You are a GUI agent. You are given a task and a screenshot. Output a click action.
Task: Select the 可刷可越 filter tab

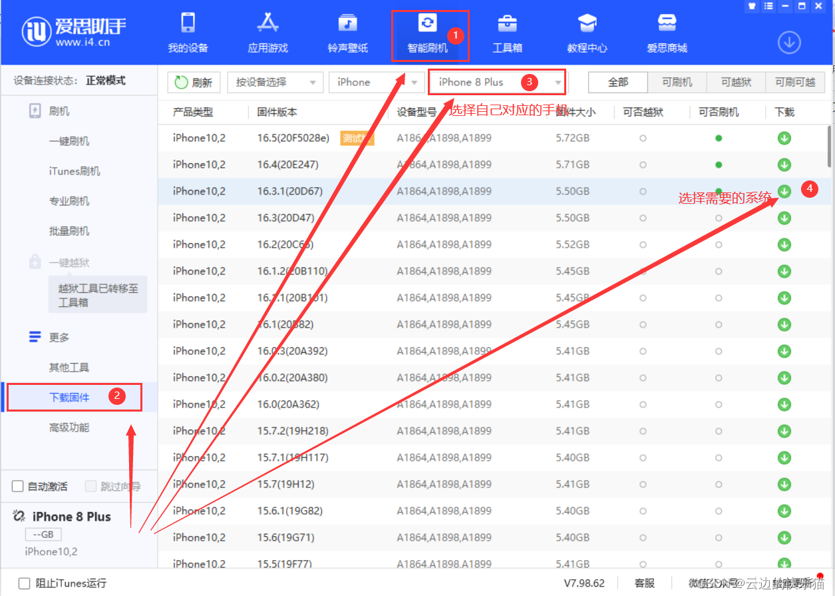[795, 82]
